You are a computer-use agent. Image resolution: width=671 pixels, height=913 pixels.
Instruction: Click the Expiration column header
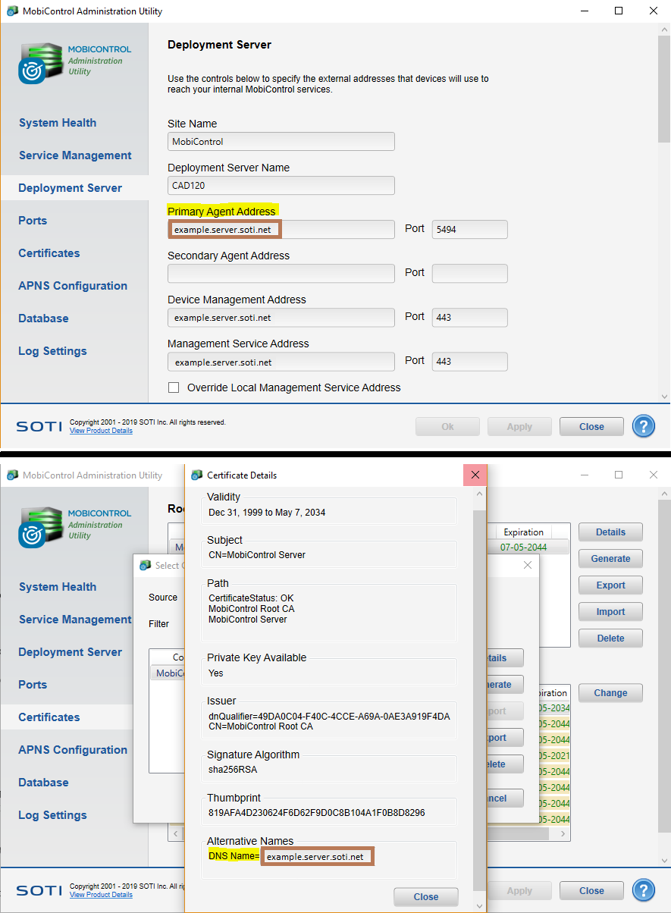pyautogui.click(x=523, y=532)
